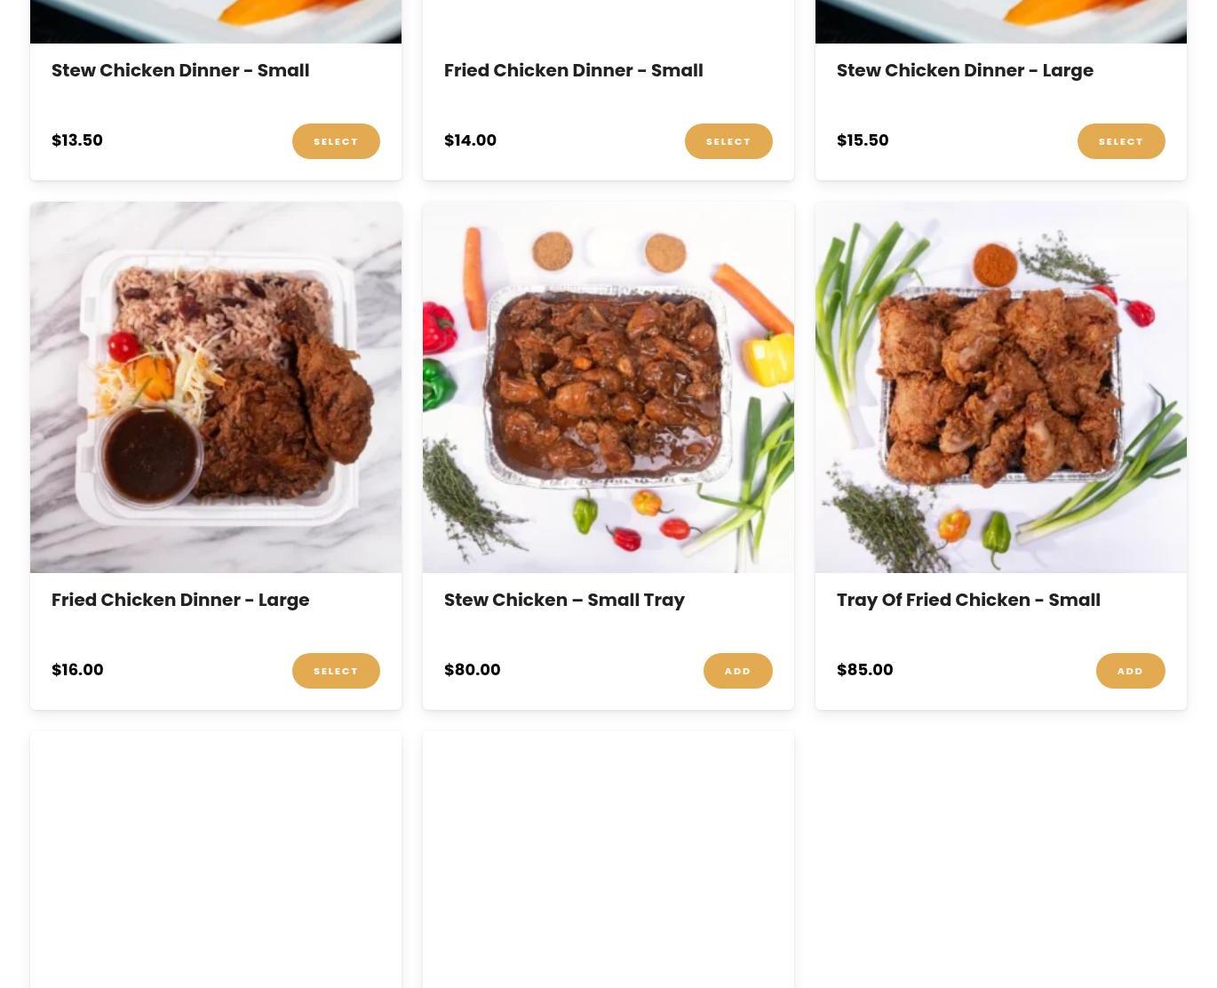
Task: Select the Stew Chicken Dinner - Large
Action: tap(1121, 141)
